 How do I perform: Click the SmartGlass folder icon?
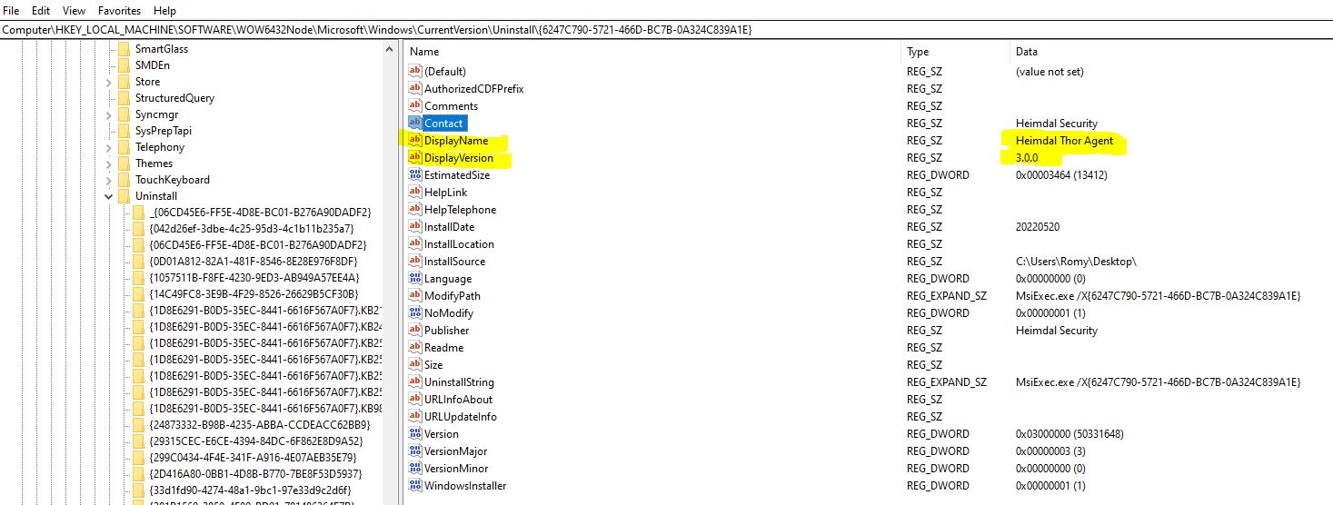124,49
